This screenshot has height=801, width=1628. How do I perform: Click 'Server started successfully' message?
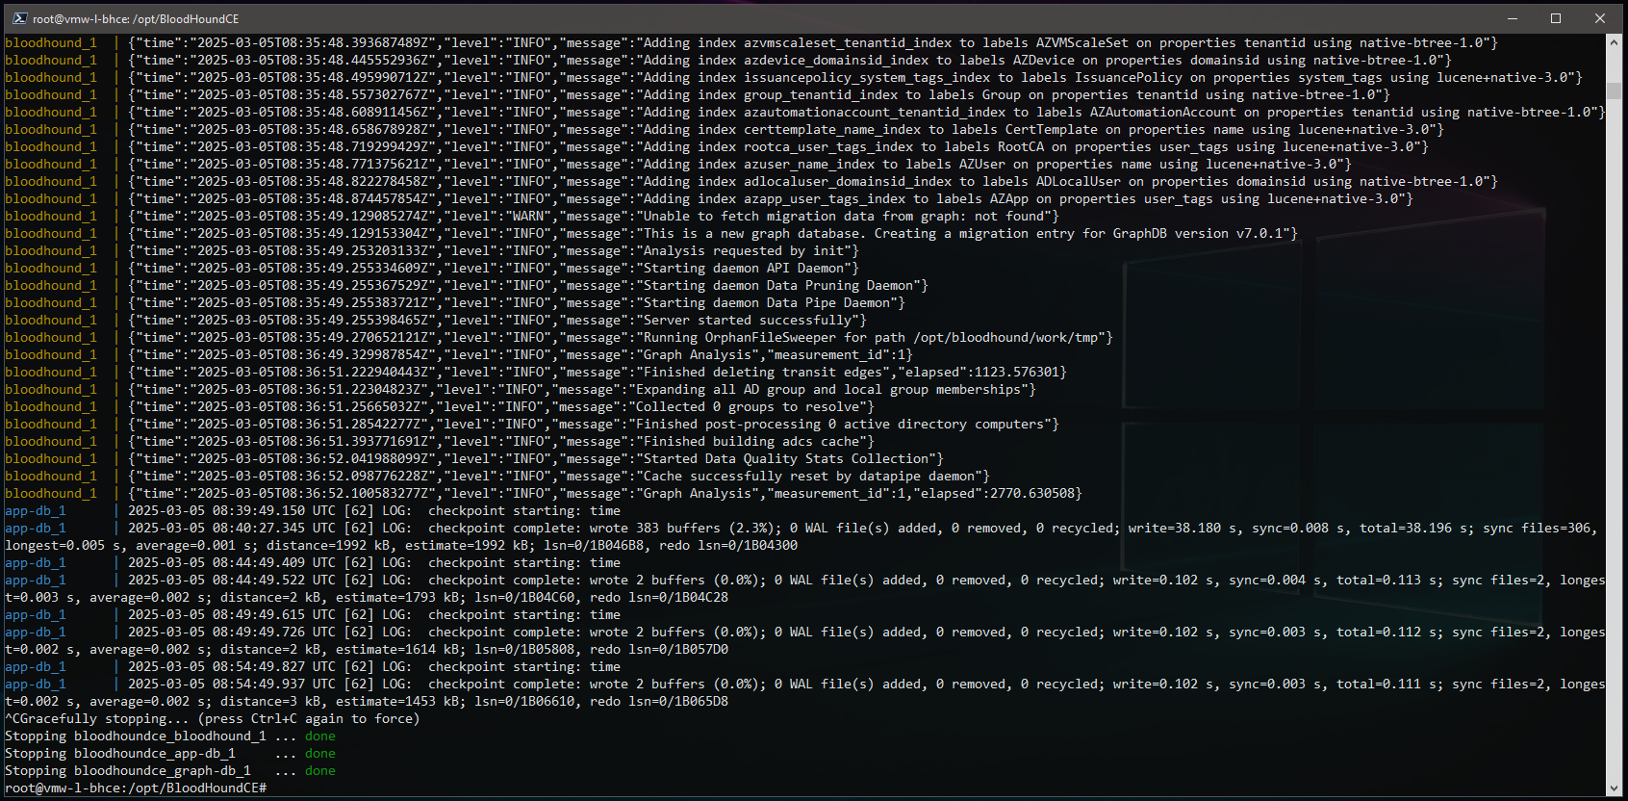[x=747, y=321]
